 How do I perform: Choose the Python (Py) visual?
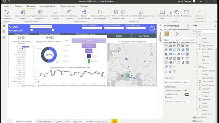point(187,58)
